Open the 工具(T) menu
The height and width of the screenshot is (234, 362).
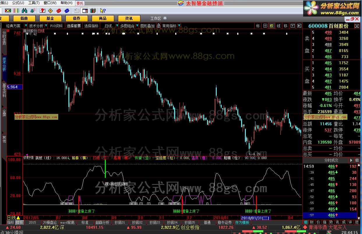(x=34, y=3)
